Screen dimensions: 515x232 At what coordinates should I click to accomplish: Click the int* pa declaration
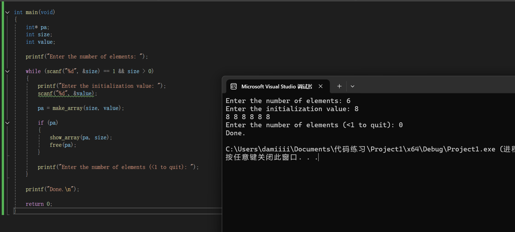(x=37, y=27)
